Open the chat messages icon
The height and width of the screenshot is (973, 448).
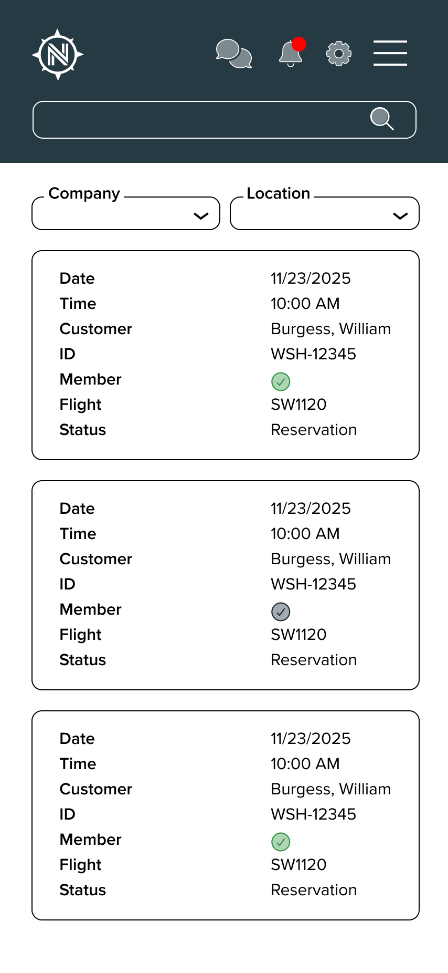click(234, 54)
